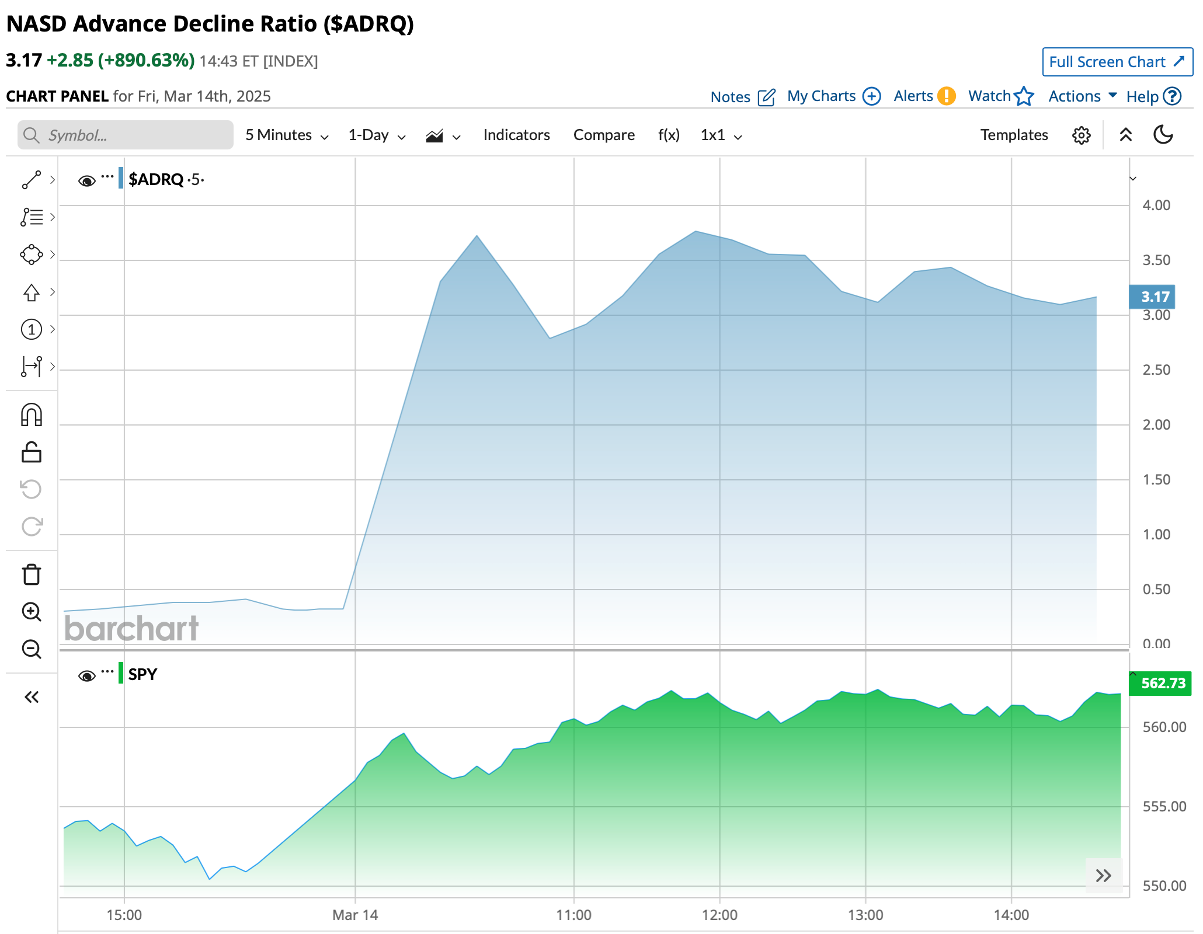
Task: Open the Compare menu
Action: pyautogui.click(x=604, y=135)
